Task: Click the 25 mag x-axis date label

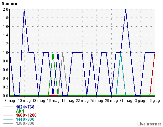Action: point(97,101)
